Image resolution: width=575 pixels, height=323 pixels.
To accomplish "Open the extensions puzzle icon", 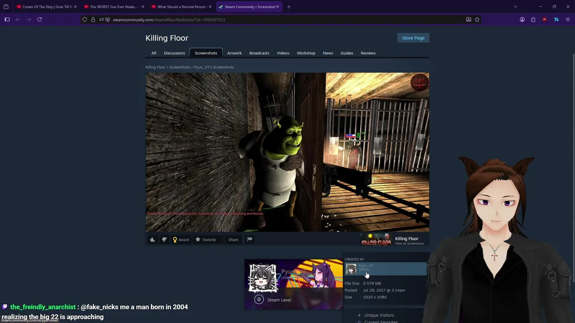I will [x=533, y=20].
